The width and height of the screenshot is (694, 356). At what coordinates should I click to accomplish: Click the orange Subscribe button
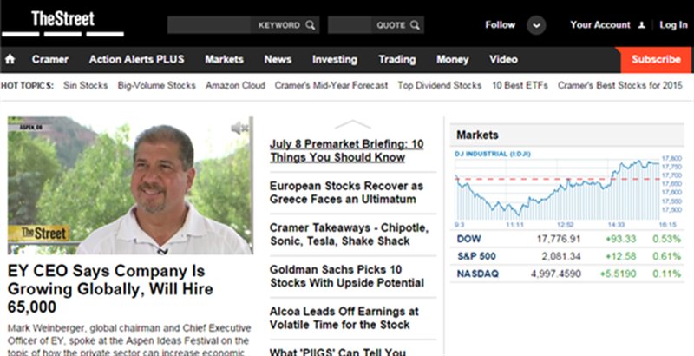pyautogui.click(x=656, y=60)
